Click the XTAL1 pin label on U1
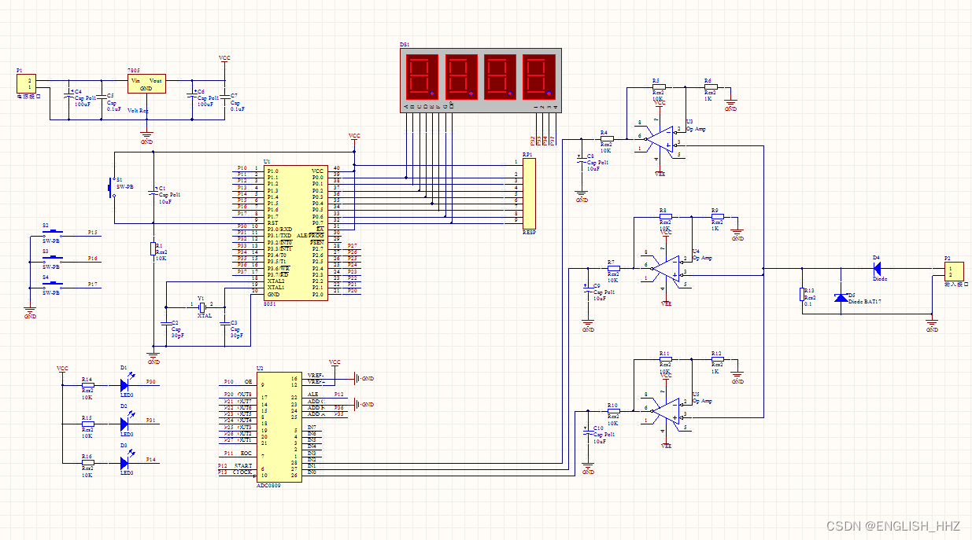 tap(276, 288)
